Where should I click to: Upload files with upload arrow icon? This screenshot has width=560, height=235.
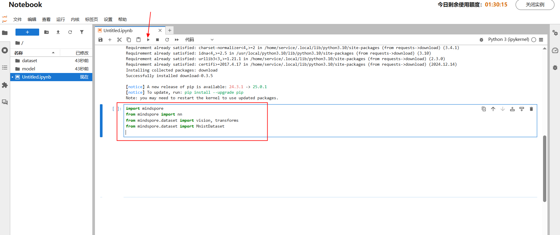click(58, 32)
